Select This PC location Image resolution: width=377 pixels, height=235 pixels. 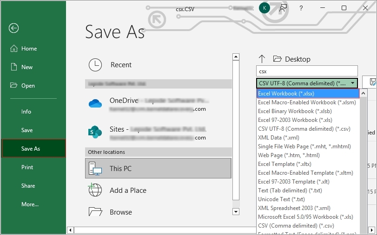pyautogui.click(x=158, y=168)
